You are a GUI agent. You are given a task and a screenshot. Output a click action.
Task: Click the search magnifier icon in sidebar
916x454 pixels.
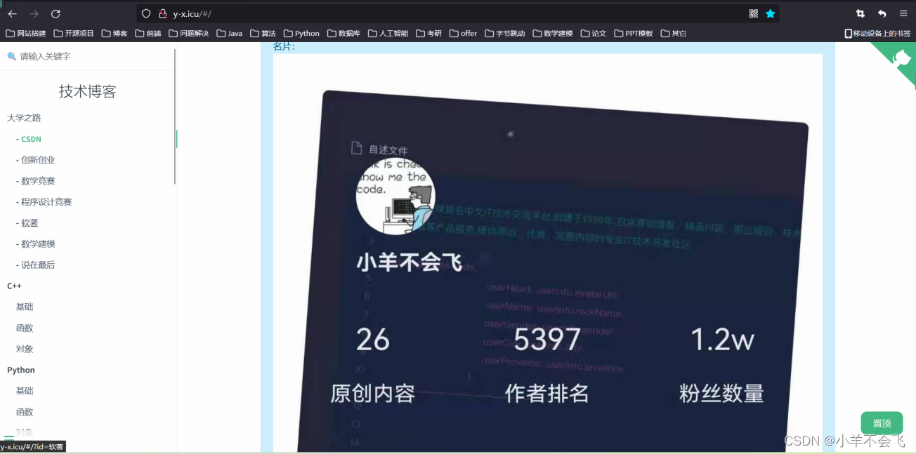tap(11, 56)
